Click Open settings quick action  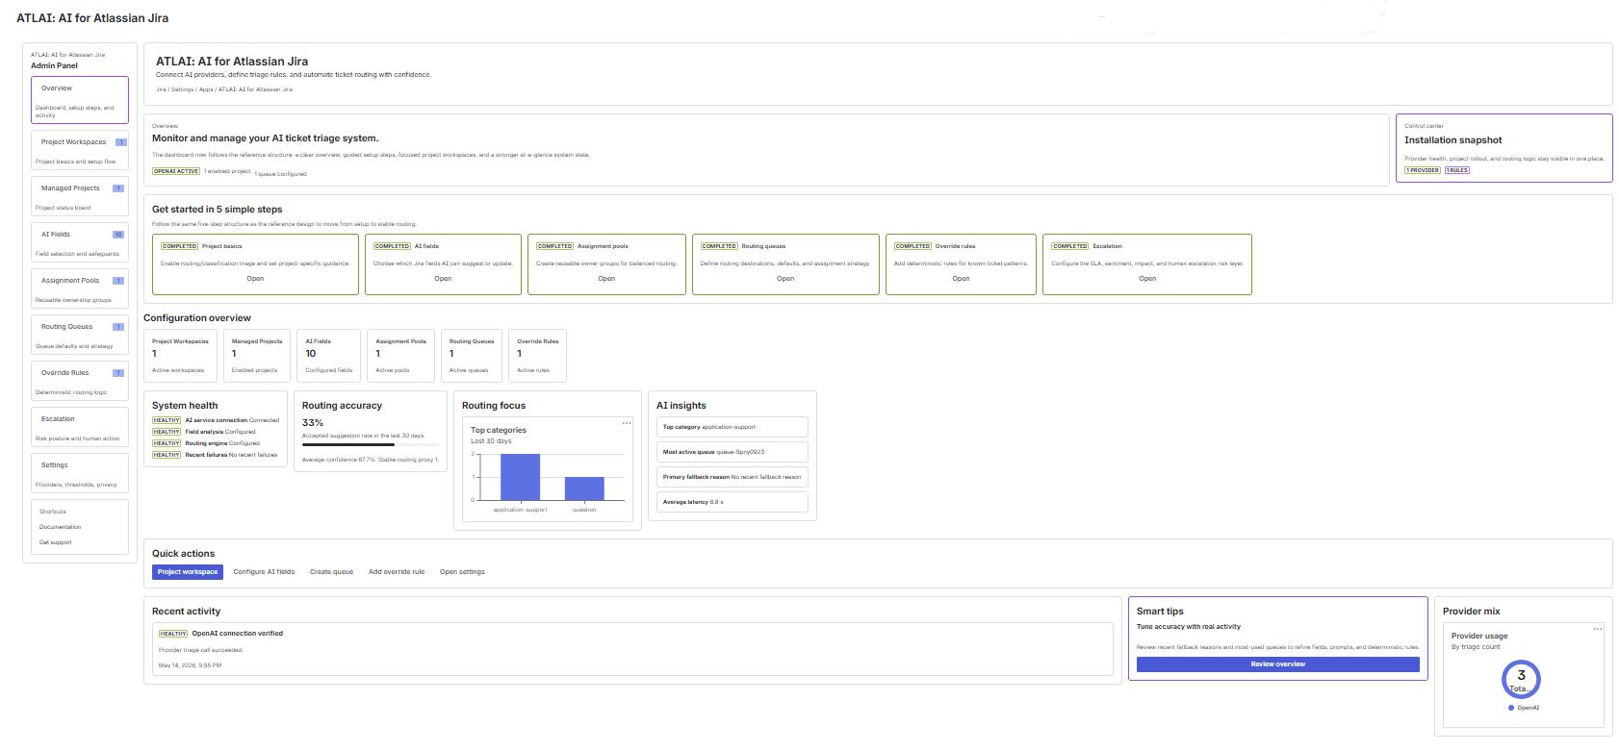(462, 572)
